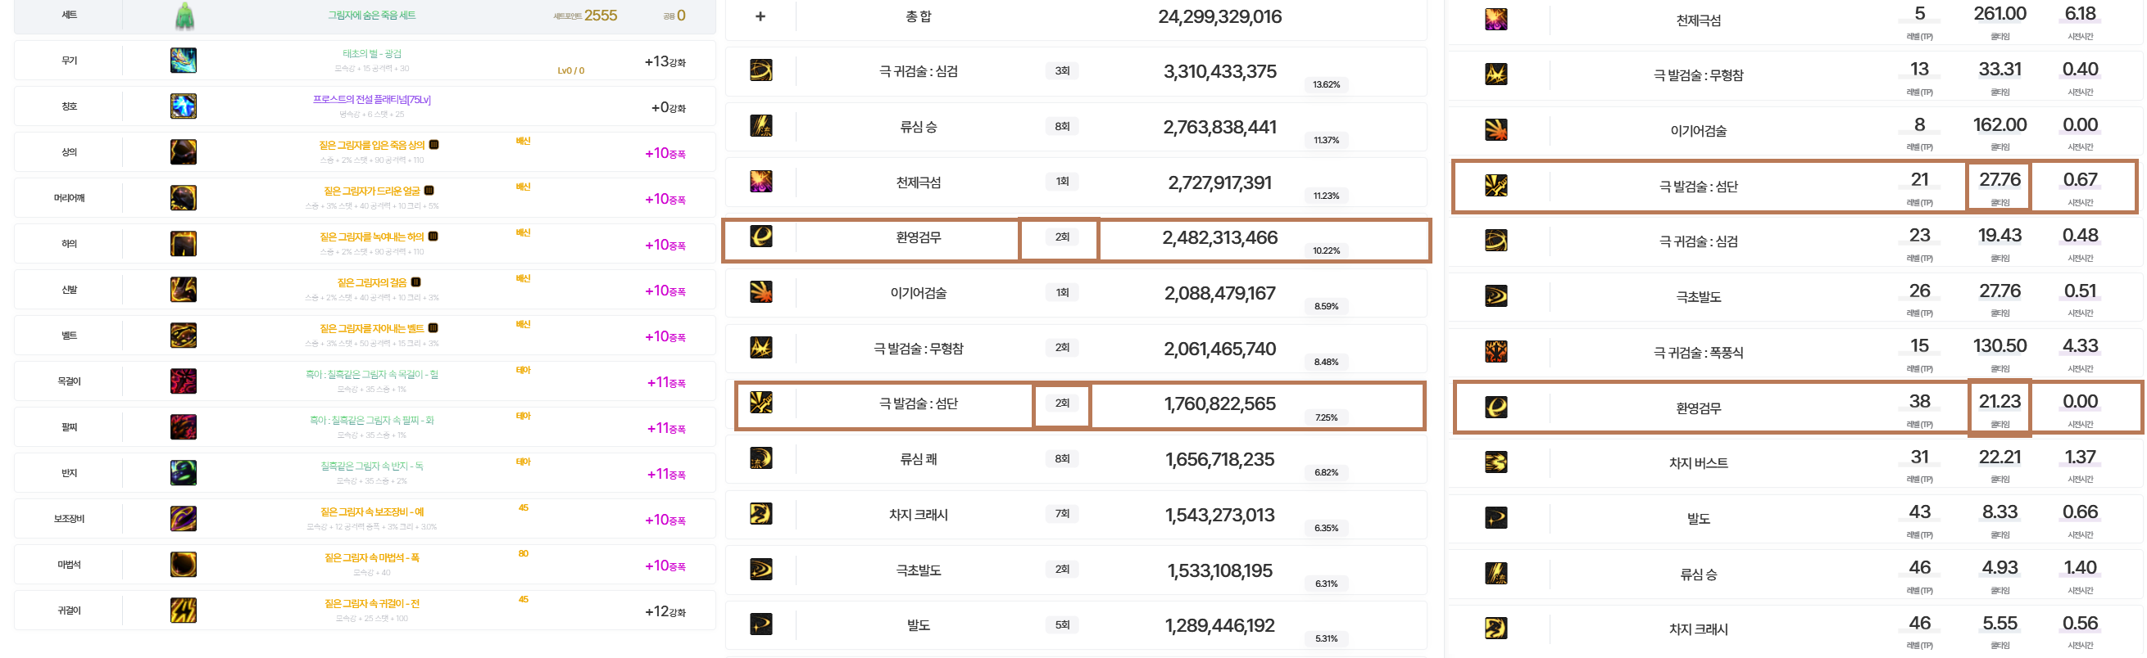The height and width of the screenshot is (658, 2147).
Task: Open the 짙은 그림자를 입은 죽음 상의 item link
Action: click(372, 146)
